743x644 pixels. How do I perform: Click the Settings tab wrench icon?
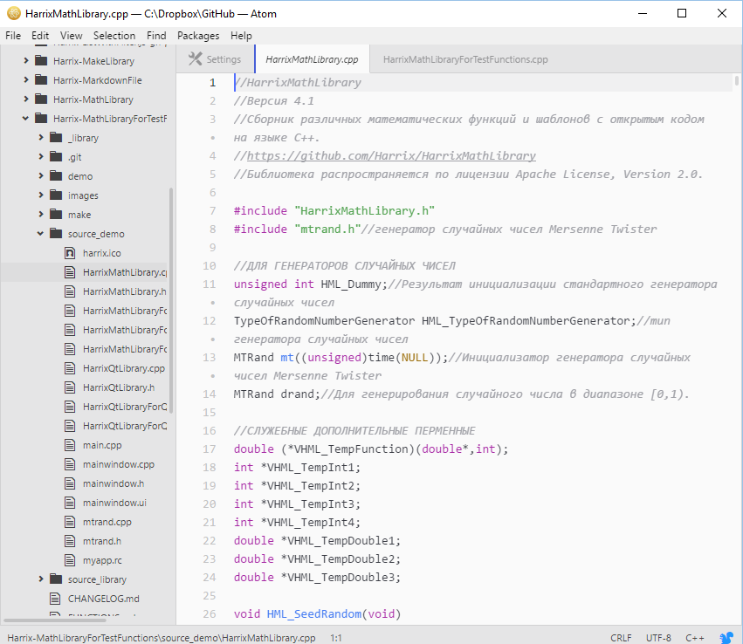click(196, 58)
